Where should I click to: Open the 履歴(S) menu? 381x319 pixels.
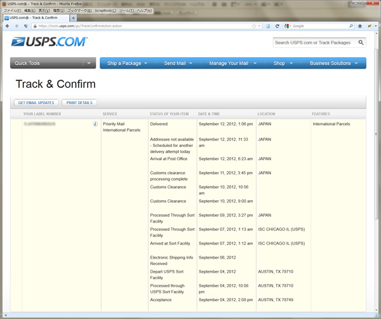point(59,10)
